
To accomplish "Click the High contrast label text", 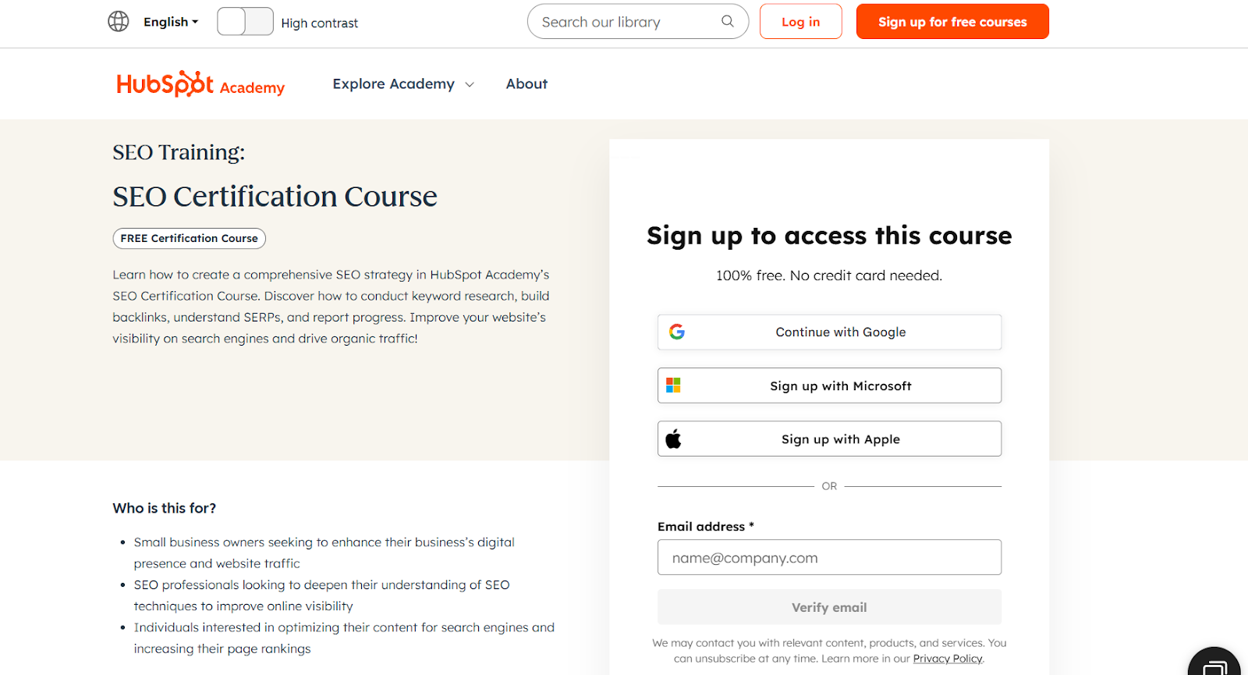I will (320, 23).
